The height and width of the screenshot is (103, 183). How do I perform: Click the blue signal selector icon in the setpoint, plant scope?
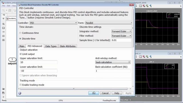[150, 6]
